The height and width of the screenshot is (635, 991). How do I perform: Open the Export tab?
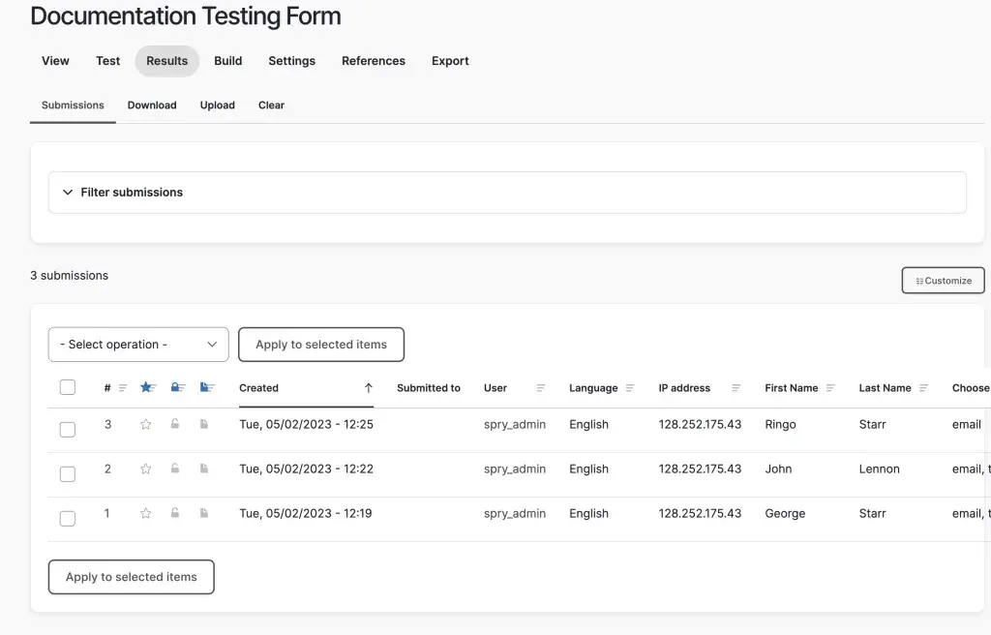pos(450,61)
